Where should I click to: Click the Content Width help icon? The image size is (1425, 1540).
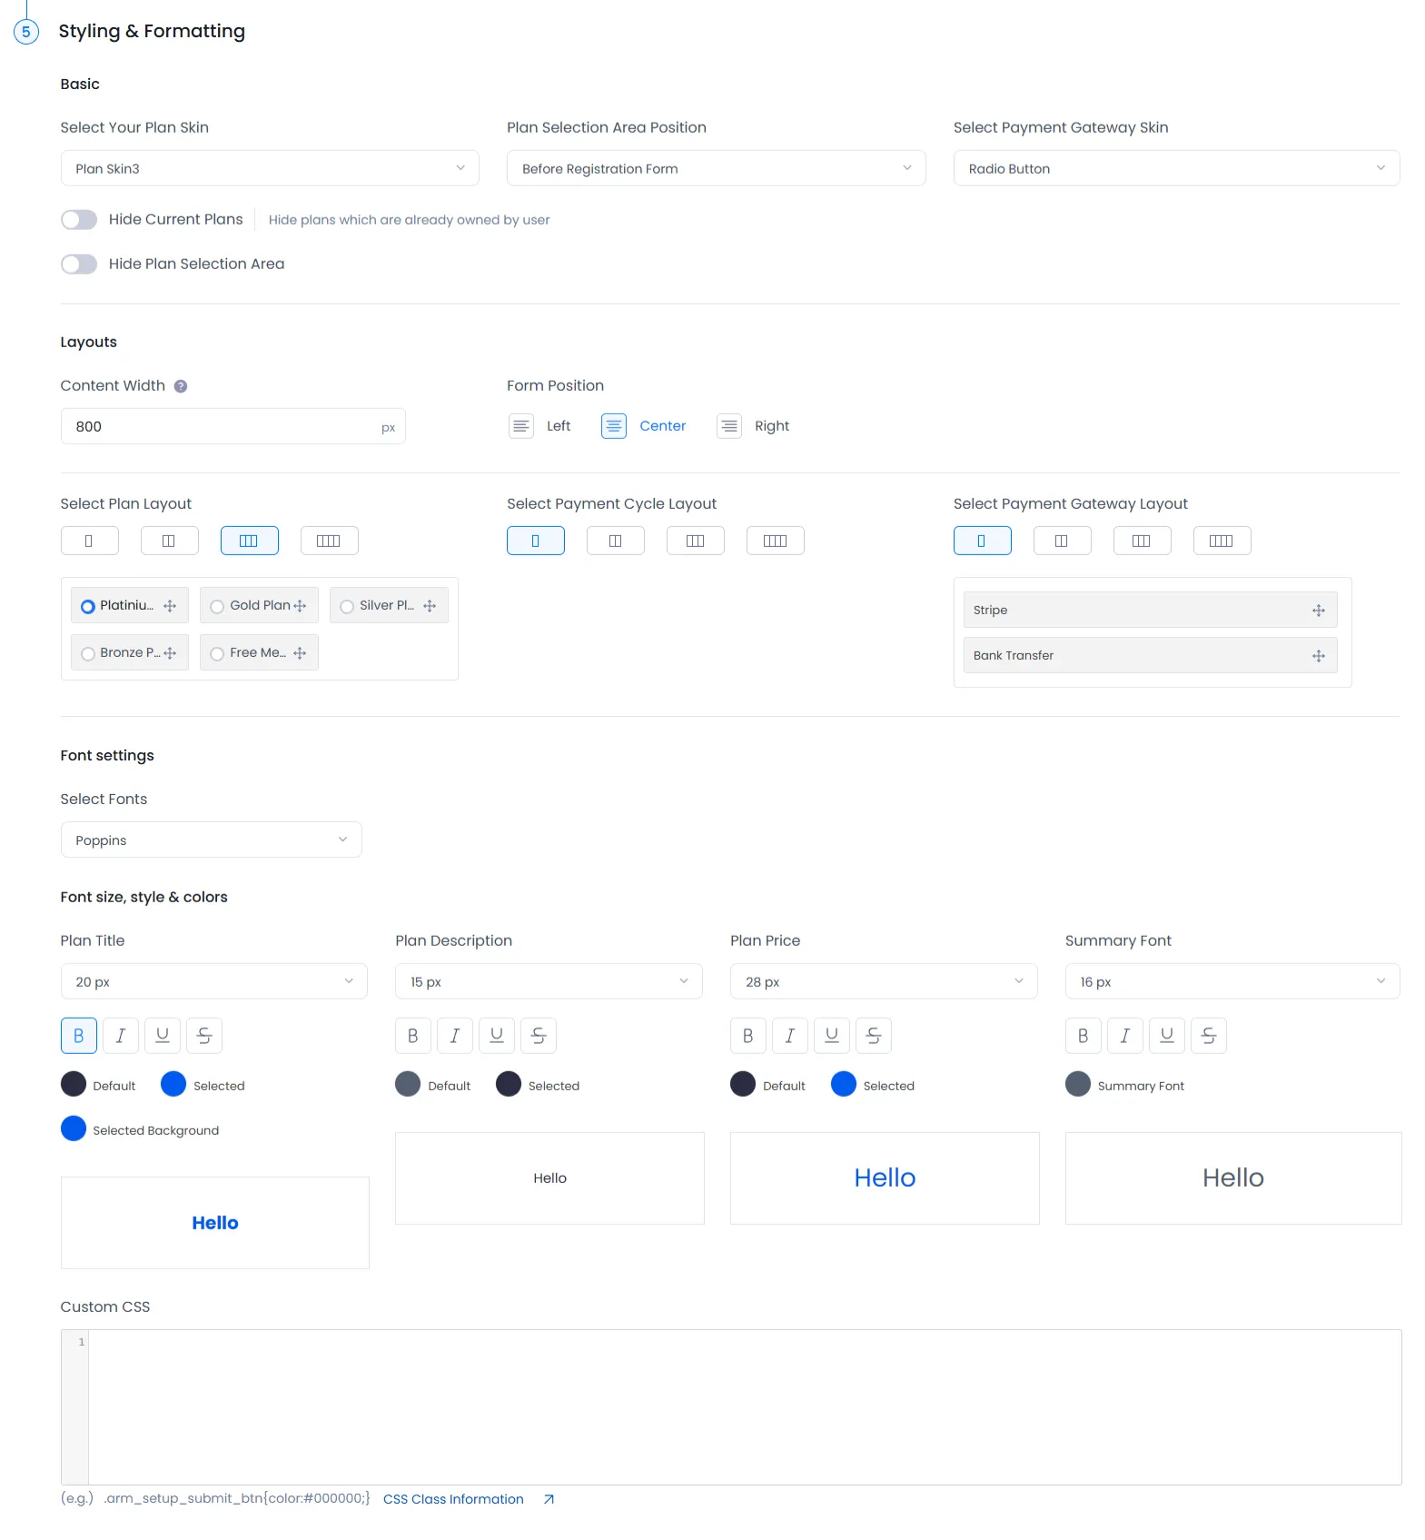pos(181,386)
